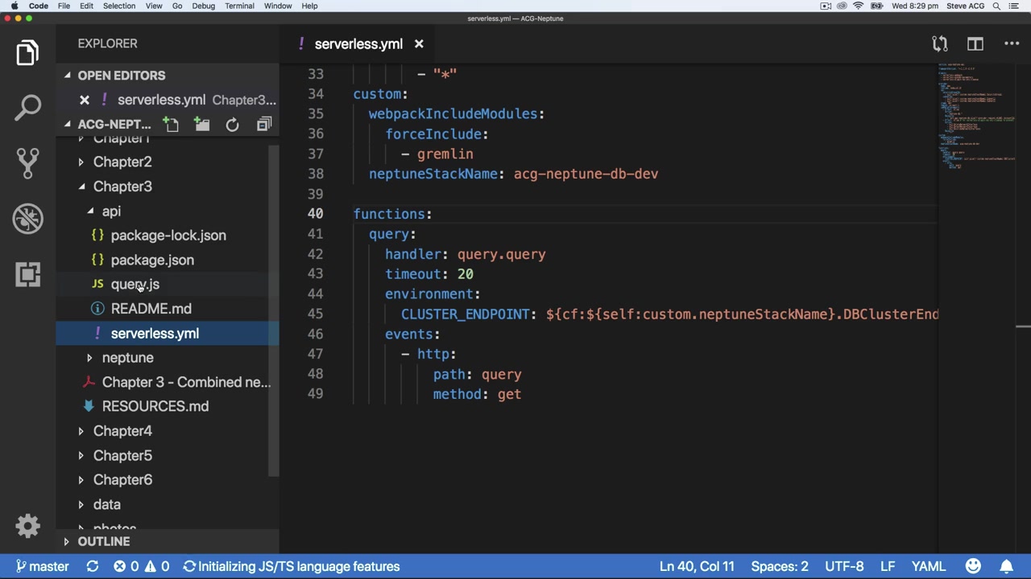
Task: Open query.js from file tree
Action: 135,285
